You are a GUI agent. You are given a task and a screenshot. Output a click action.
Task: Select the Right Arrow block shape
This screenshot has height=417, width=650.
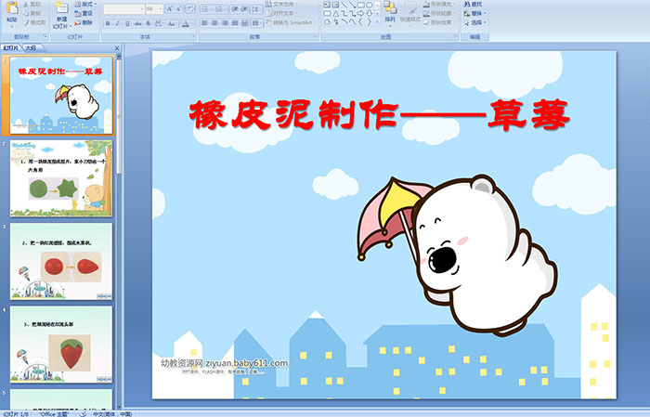pos(360,13)
